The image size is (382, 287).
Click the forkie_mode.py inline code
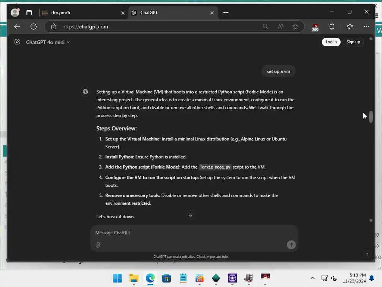pyautogui.click(x=215, y=167)
